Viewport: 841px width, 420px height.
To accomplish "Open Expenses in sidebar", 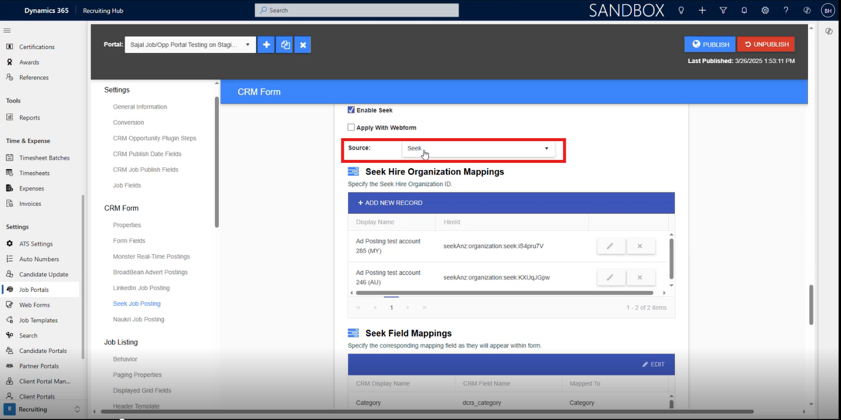I will pos(31,188).
